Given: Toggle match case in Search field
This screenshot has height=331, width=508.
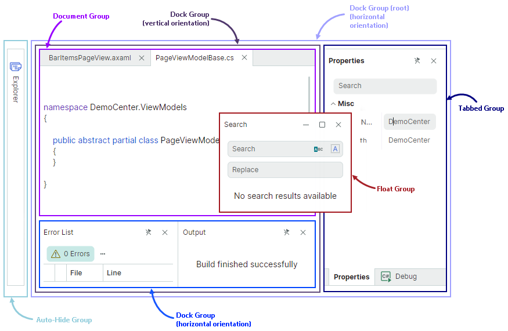Looking at the screenshot, I should tap(319, 149).
